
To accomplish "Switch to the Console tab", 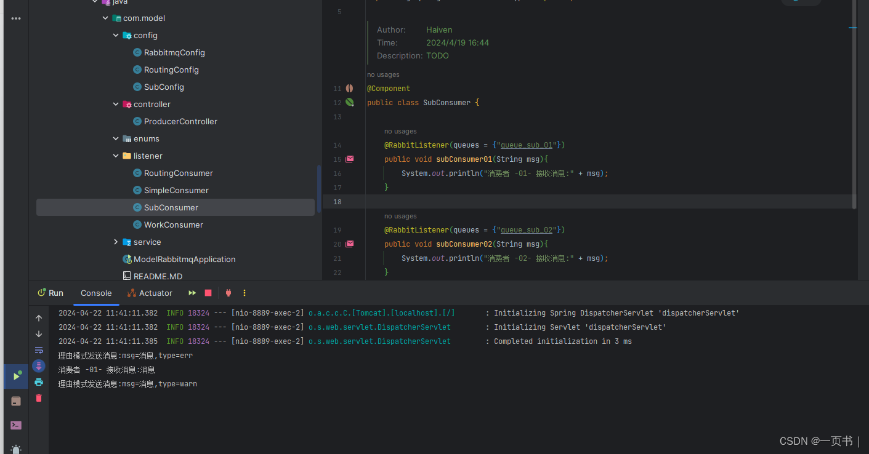I will tap(96, 293).
